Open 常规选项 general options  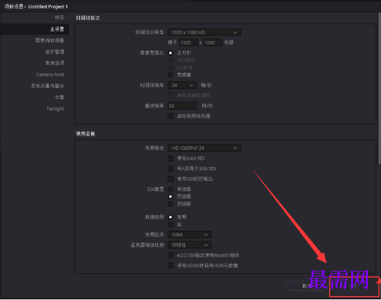pos(55,63)
